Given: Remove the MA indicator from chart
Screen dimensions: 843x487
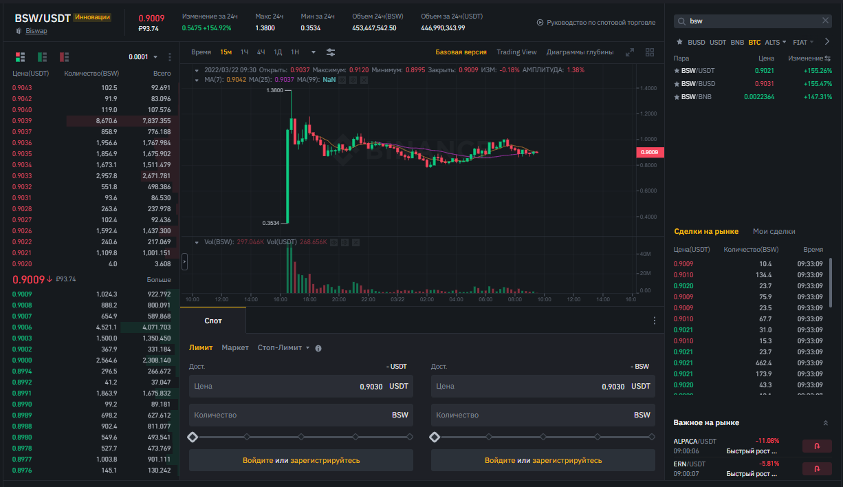Looking at the screenshot, I should tap(364, 80).
